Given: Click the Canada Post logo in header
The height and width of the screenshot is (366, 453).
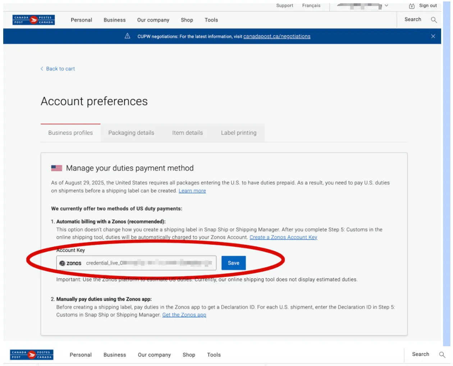Looking at the screenshot, I should [33, 20].
